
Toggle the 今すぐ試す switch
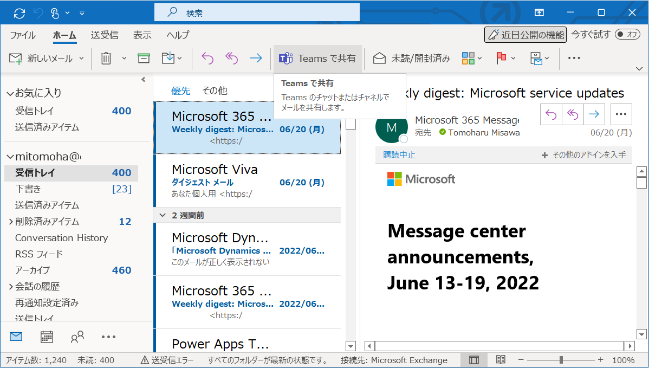627,34
